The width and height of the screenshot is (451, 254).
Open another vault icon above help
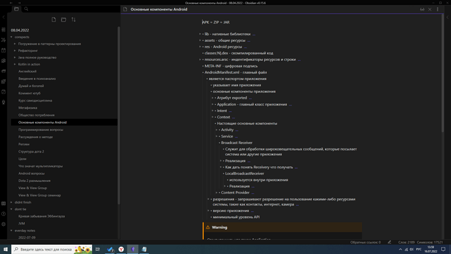(3, 204)
